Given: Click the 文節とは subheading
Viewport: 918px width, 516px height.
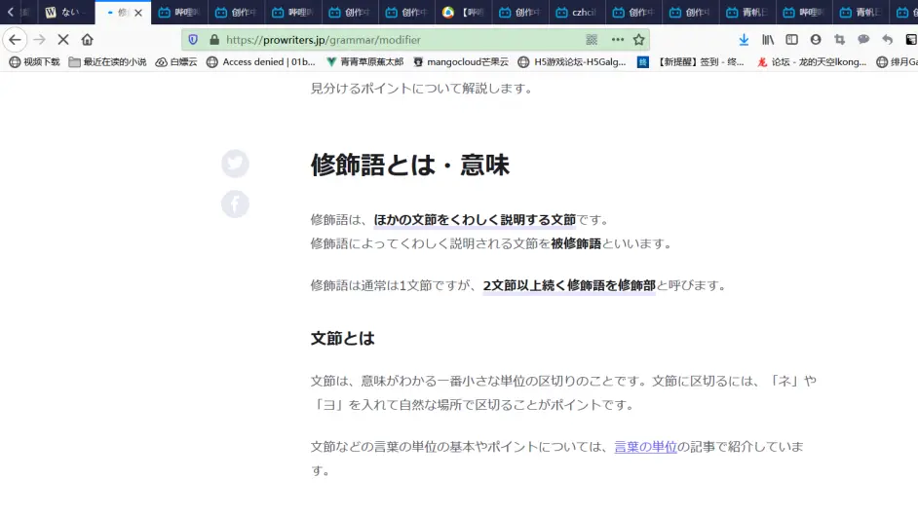Looking at the screenshot, I should pyautogui.click(x=342, y=338).
